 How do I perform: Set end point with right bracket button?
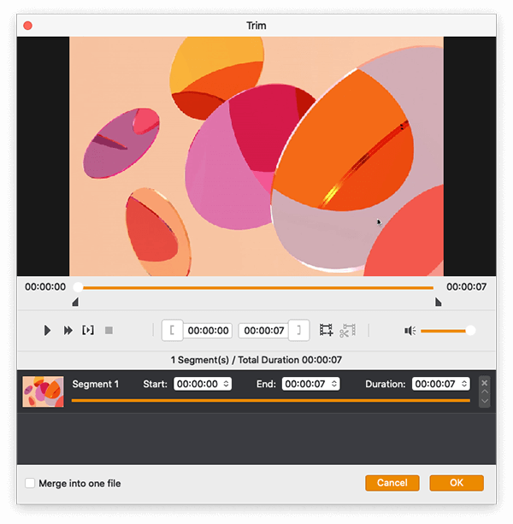click(298, 330)
